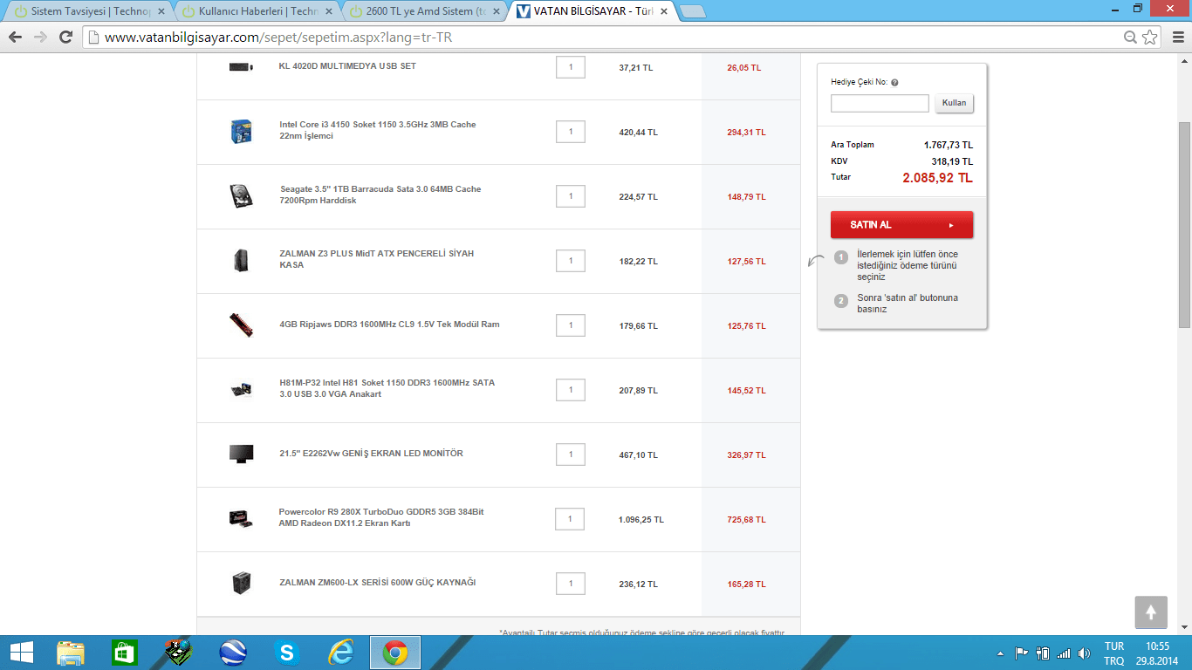The width and height of the screenshot is (1192, 670).
Task: Open the 21.5" E2262Vw LED MONİTÖR link
Action: pos(371,454)
